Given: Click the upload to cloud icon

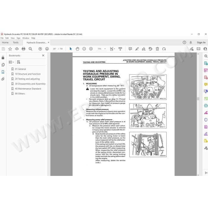Looking at the screenshot, I should tap(17, 49).
